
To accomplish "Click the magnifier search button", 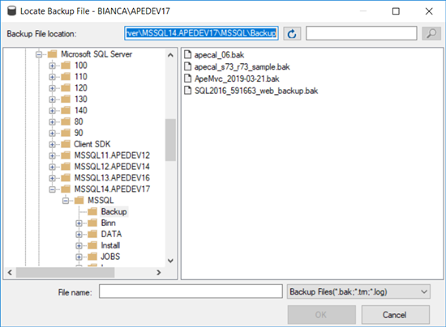I will 431,33.
